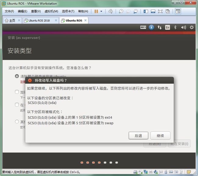
Task: Click the dimmed 后退(B) installer button
Action: coord(155,144)
